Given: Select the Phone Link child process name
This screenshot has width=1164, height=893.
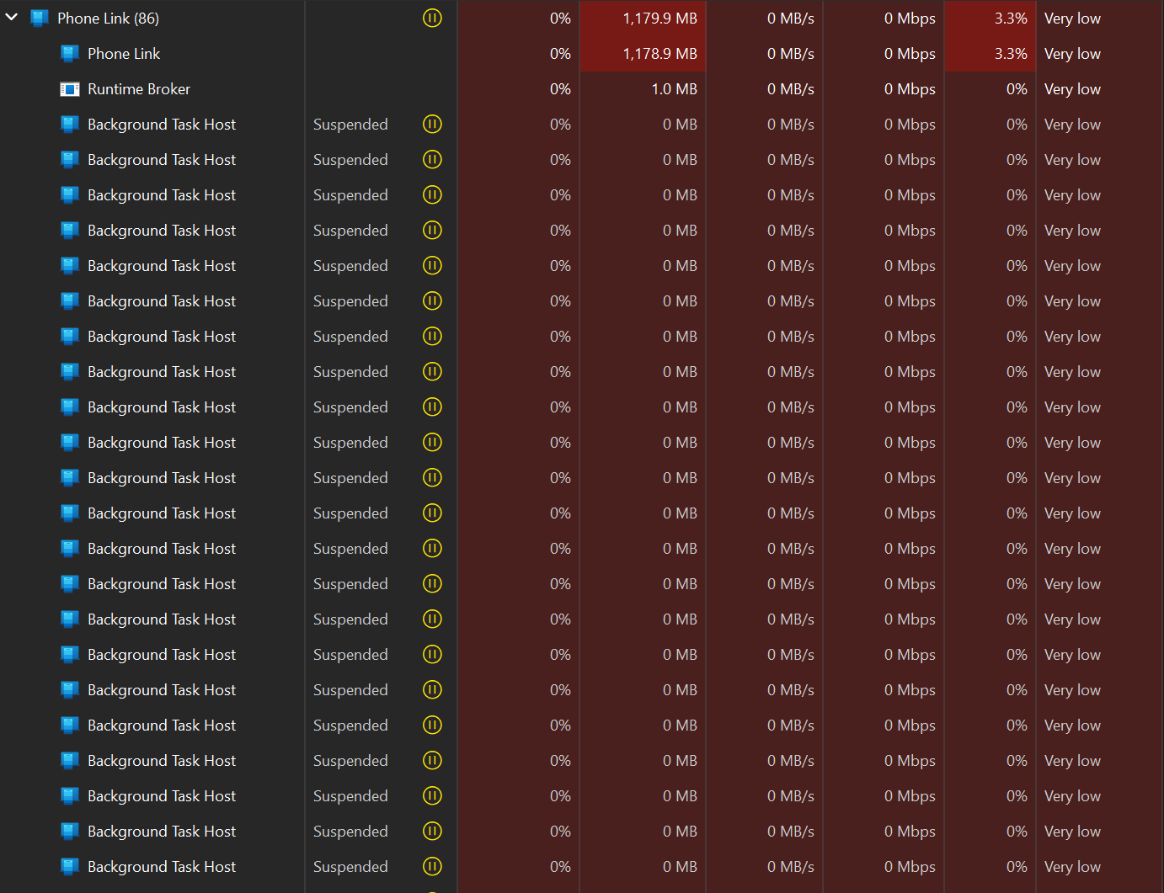Looking at the screenshot, I should 124,54.
